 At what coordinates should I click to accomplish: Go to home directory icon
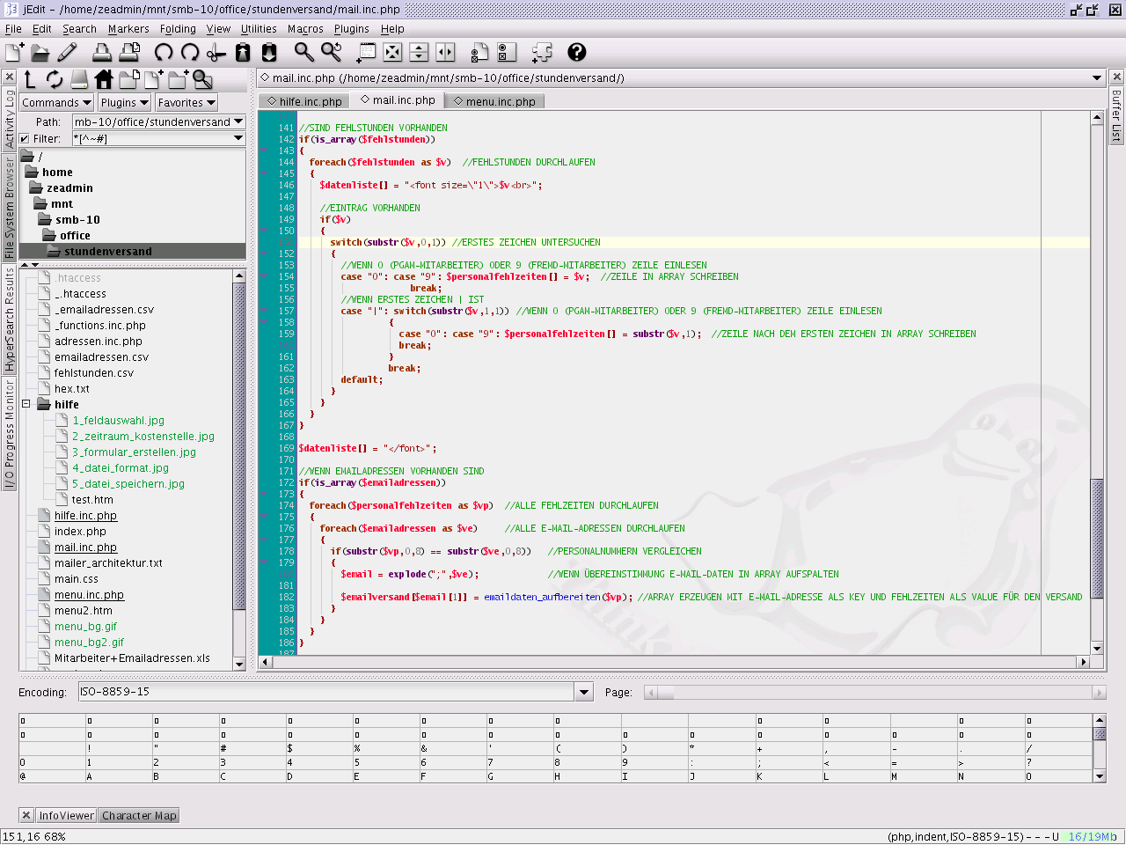104,80
